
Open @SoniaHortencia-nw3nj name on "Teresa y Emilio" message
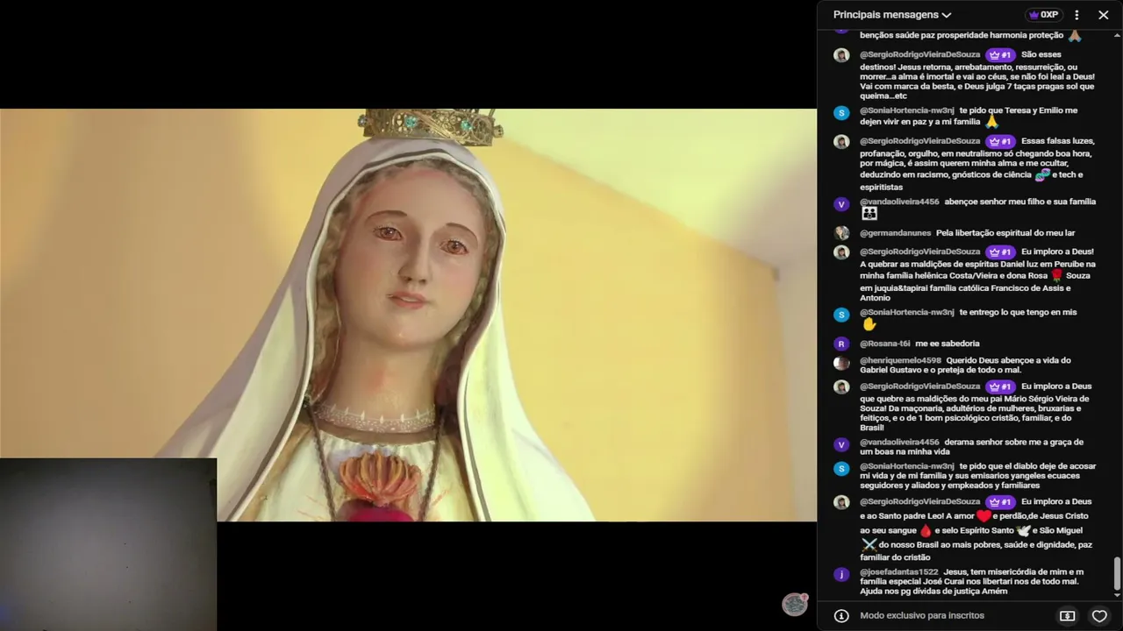coord(907,110)
